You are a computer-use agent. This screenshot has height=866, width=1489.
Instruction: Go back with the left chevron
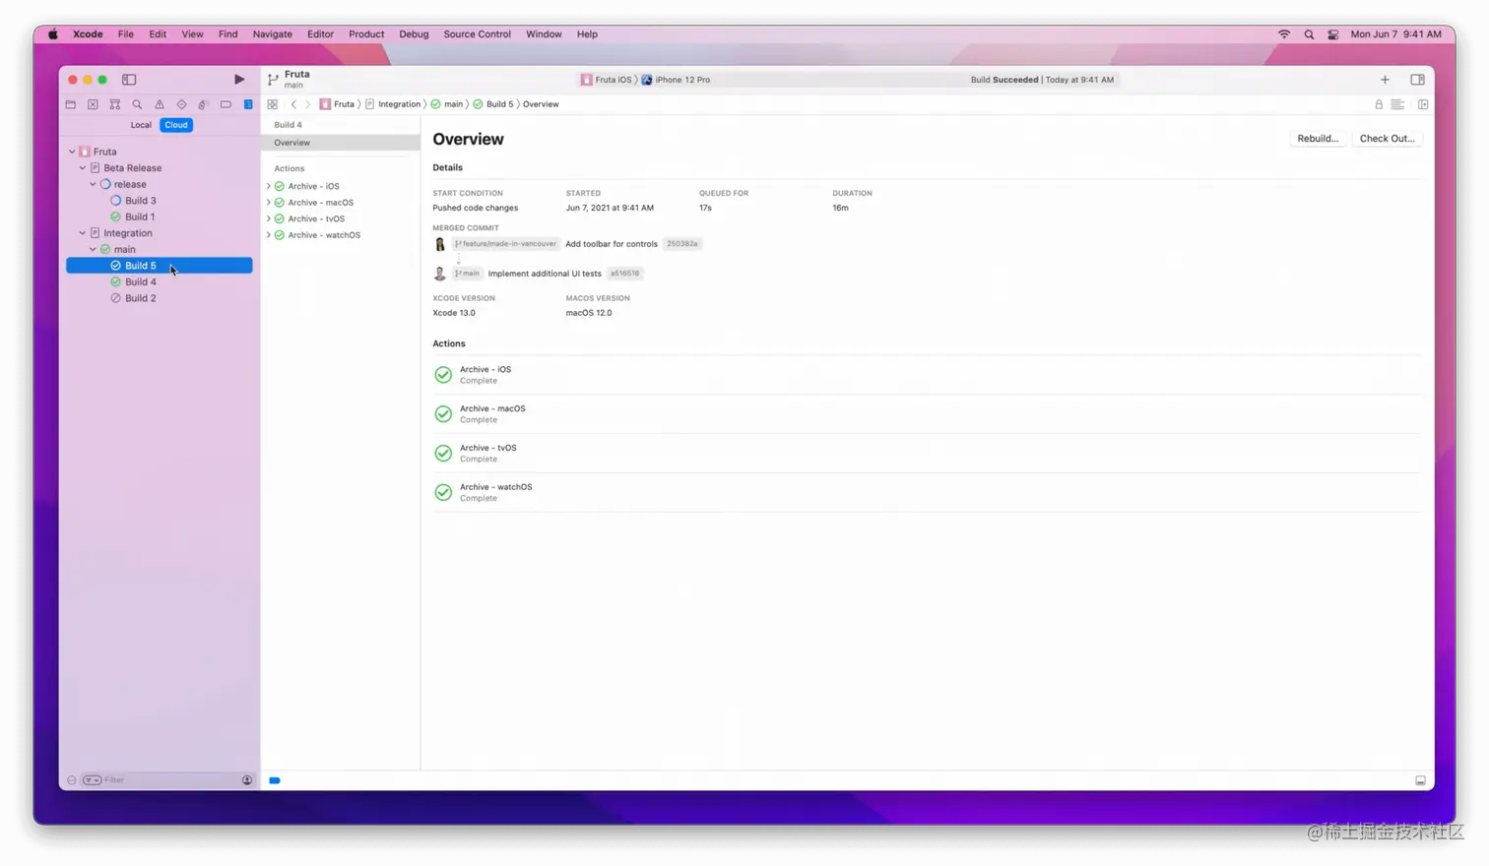coord(293,104)
